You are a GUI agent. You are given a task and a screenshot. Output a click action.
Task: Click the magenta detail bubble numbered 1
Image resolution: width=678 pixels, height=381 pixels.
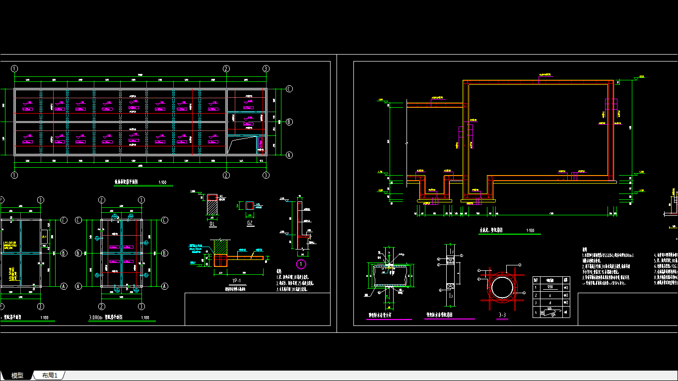301,263
